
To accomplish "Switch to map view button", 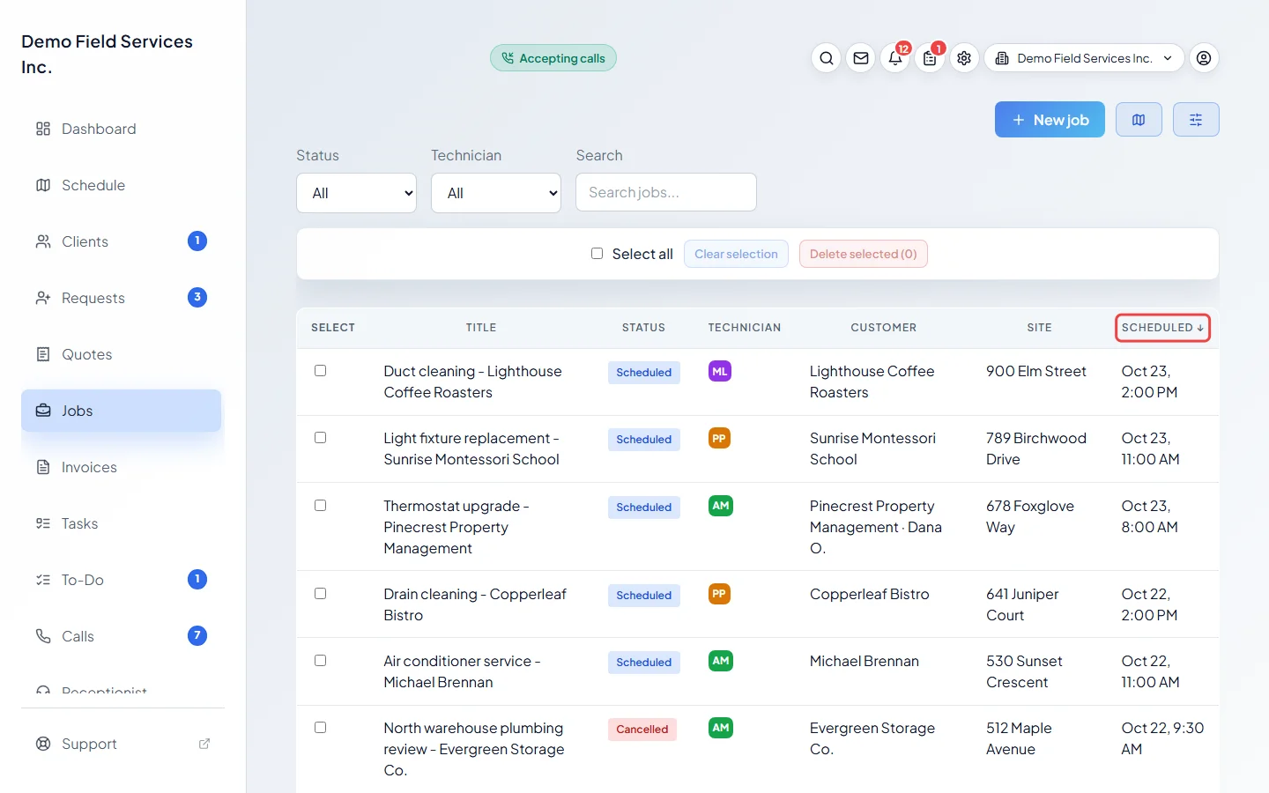I will coord(1139,120).
